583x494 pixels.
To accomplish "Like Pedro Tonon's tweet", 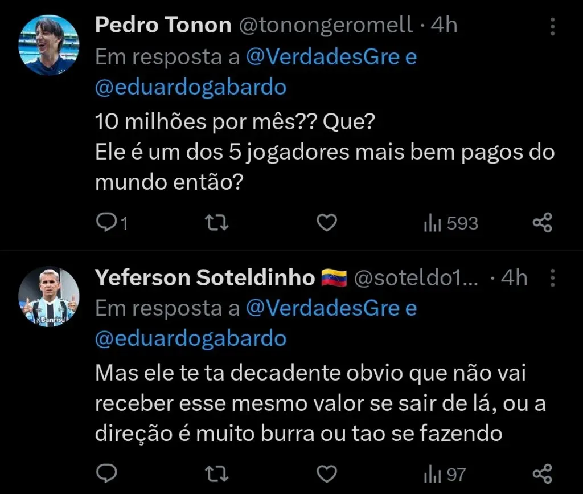I will (x=326, y=223).
